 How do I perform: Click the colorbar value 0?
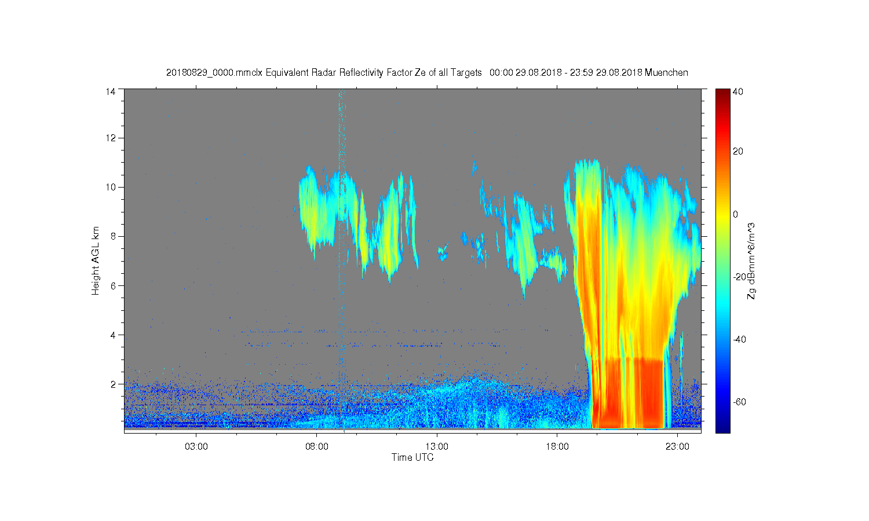tap(736, 214)
